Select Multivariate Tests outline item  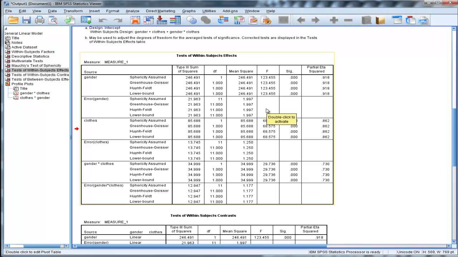(27, 61)
